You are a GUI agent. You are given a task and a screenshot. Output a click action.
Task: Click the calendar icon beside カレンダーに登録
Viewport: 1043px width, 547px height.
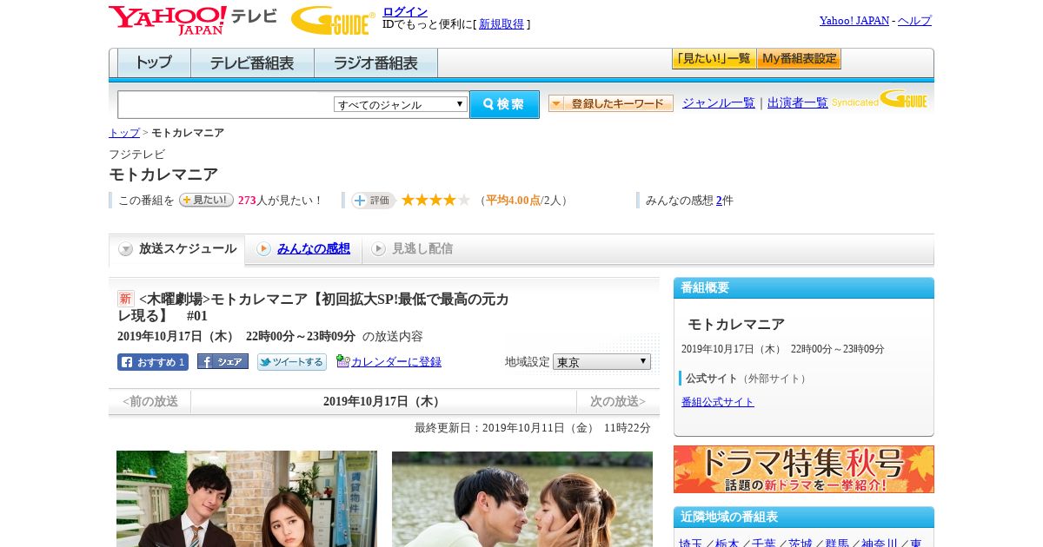[x=342, y=361]
